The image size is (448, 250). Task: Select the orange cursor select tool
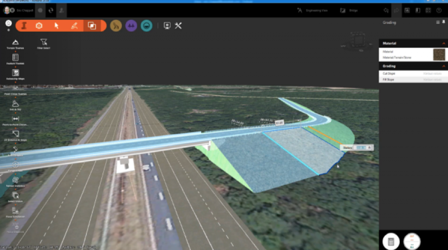coord(56,26)
